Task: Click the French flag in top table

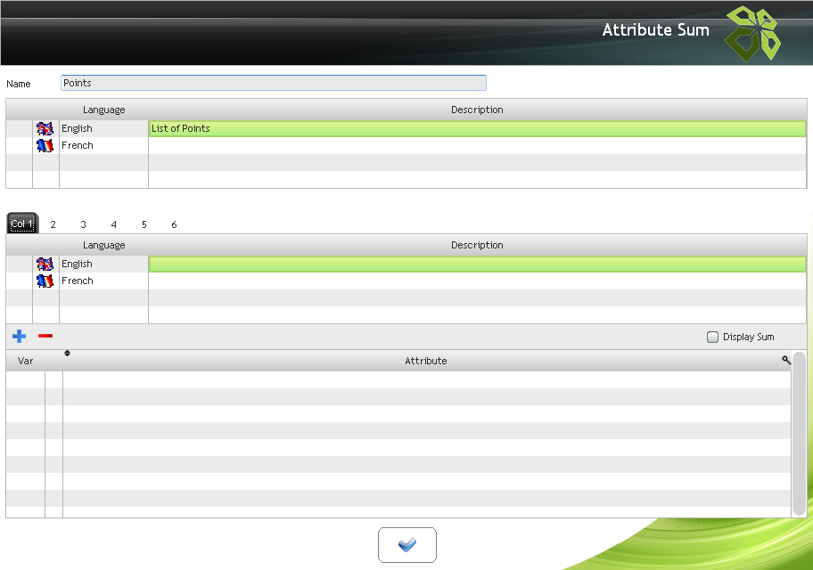Action: pyautogui.click(x=45, y=145)
